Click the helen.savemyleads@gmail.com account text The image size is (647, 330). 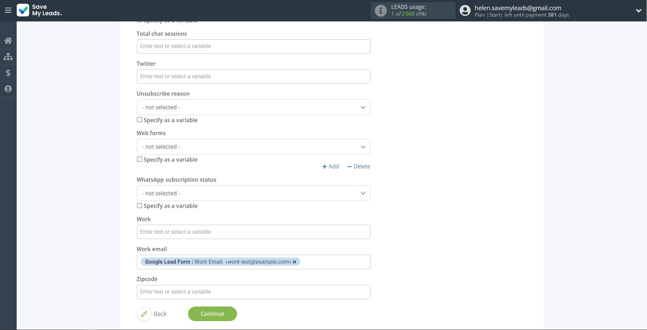click(x=518, y=8)
